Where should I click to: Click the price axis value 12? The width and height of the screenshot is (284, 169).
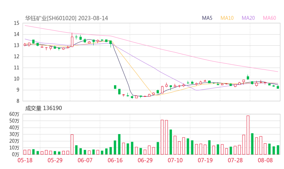[x=17, y=56]
